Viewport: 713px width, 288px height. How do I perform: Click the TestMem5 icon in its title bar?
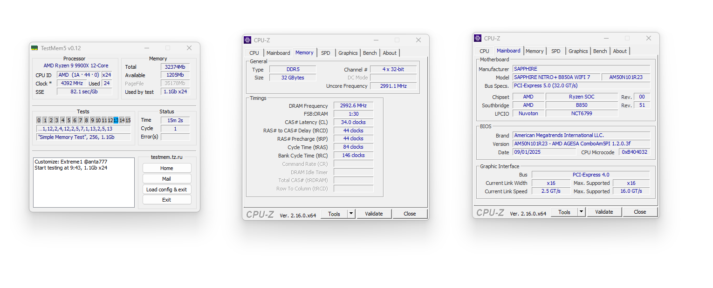click(x=34, y=48)
